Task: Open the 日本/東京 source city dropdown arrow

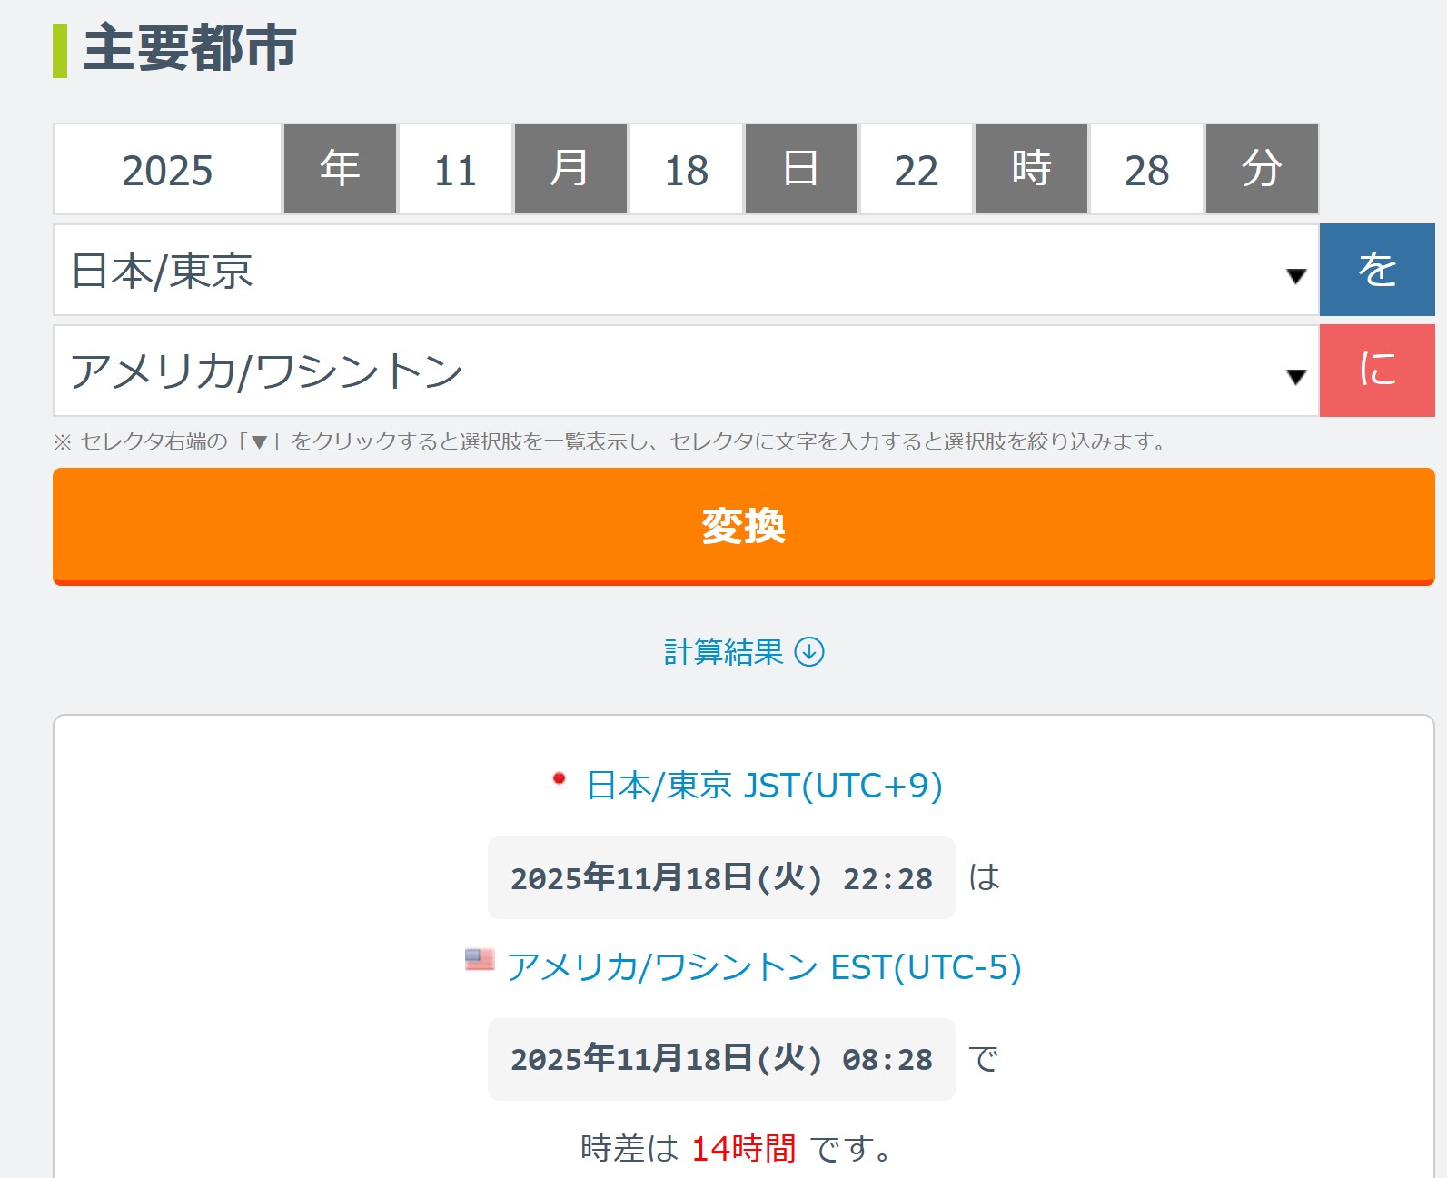Action: (x=1296, y=275)
